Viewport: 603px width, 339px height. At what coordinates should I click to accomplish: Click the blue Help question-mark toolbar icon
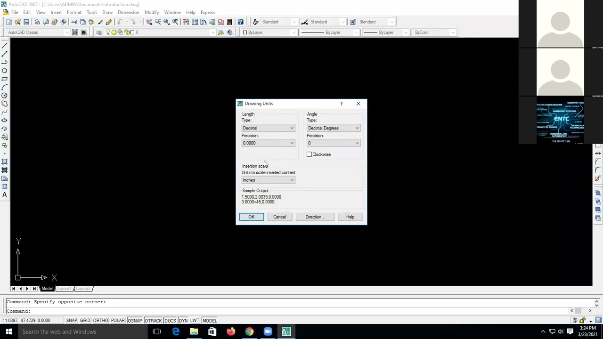click(240, 22)
